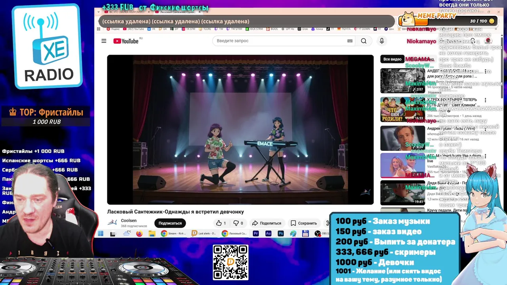The image size is (507, 285).
Task: Open the VK bookmark in bookmarks bar
Action: pyautogui.click(x=151, y=29)
